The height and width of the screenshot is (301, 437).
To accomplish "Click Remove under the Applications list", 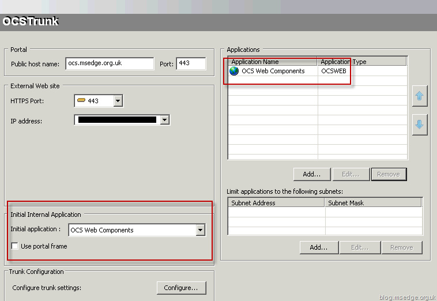I will tap(389, 174).
